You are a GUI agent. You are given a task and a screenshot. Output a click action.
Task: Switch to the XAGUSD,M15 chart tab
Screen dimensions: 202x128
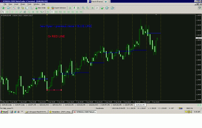(93, 105)
